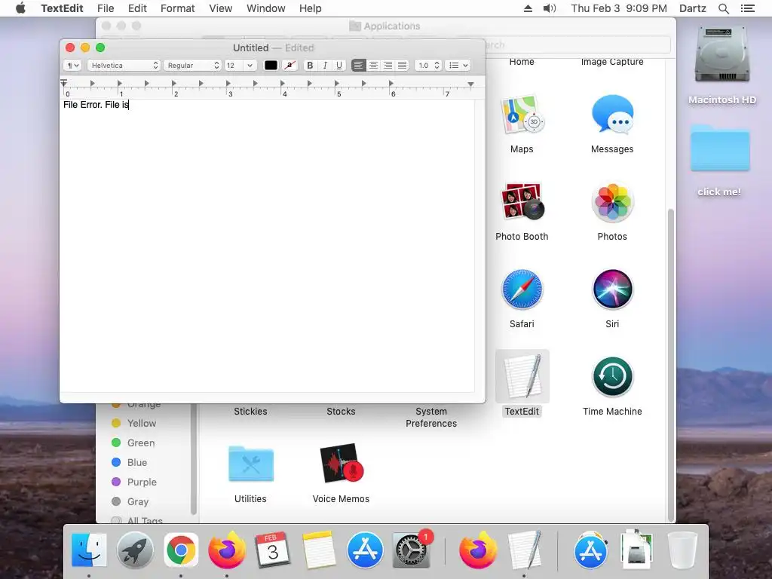
Task: Open the View menu
Action: [x=221, y=8]
